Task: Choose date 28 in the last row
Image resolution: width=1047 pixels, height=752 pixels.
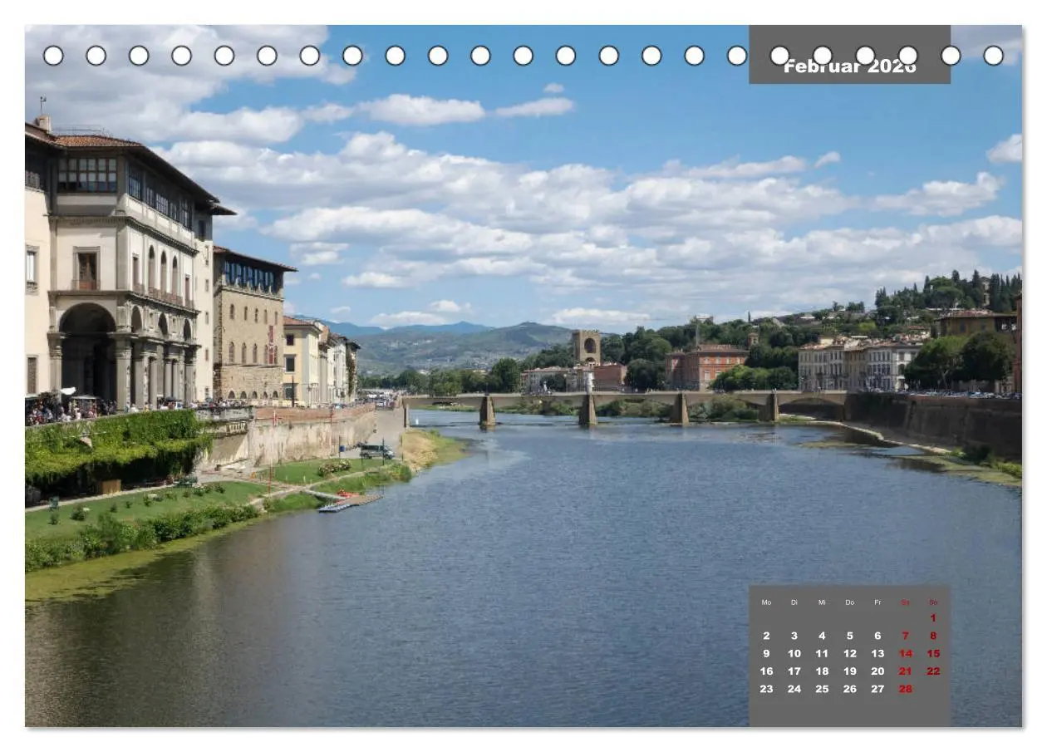Action: (905, 689)
